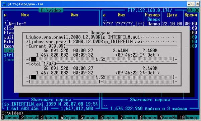Click the Дата column header in FTP panel
Image resolution: width=201 pixels, height=121 pixels.
coord(172,15)
